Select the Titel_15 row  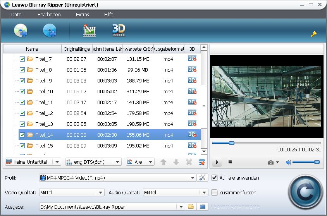110,146
